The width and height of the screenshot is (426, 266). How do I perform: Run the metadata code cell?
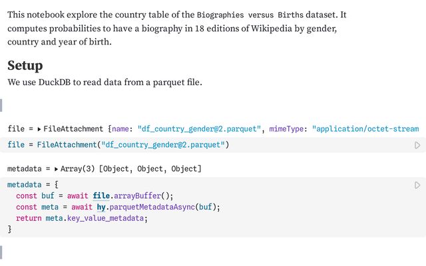[417, 185]
